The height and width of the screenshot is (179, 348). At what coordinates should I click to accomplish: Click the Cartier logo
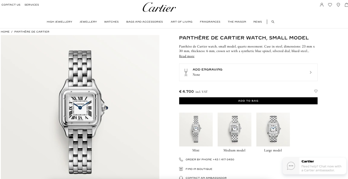click(x=159, y=7)
